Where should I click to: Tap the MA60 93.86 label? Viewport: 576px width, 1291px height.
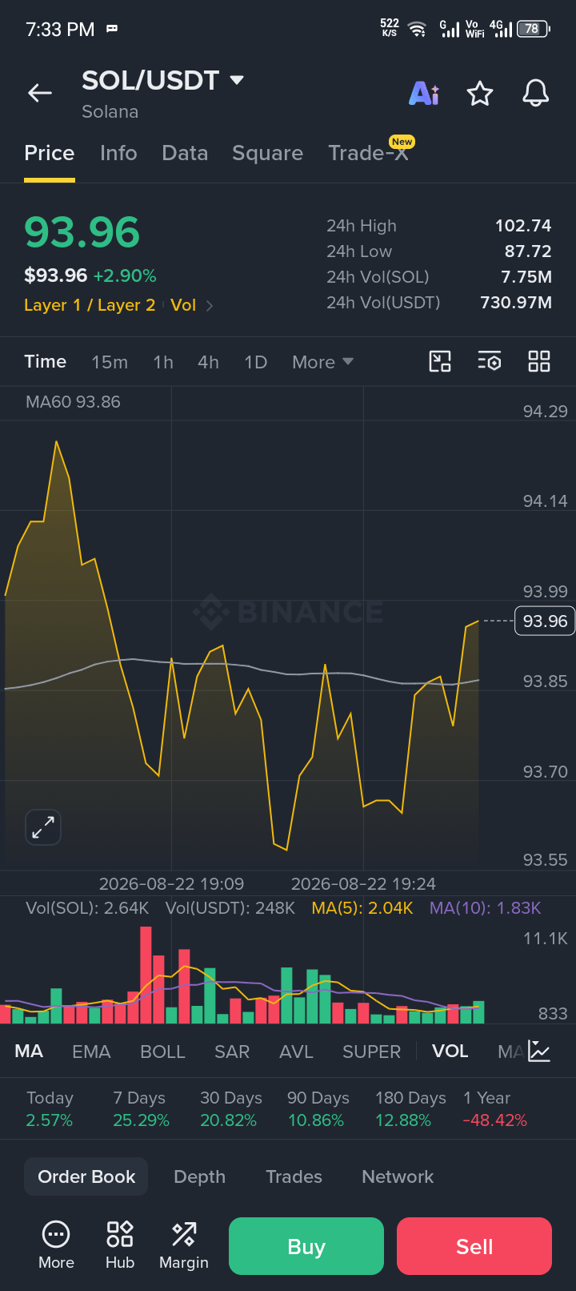(73, 402)
